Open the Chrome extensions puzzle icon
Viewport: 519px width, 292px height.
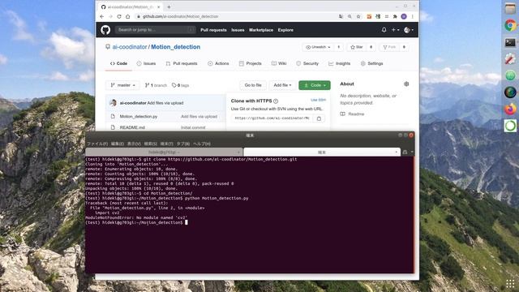pyautogui.click(x=395, y=16)
